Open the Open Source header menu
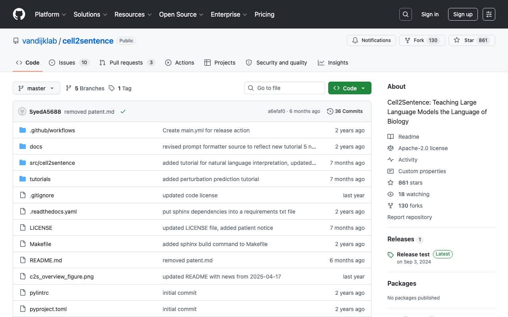The image size is (508, 317). [181, 14]
